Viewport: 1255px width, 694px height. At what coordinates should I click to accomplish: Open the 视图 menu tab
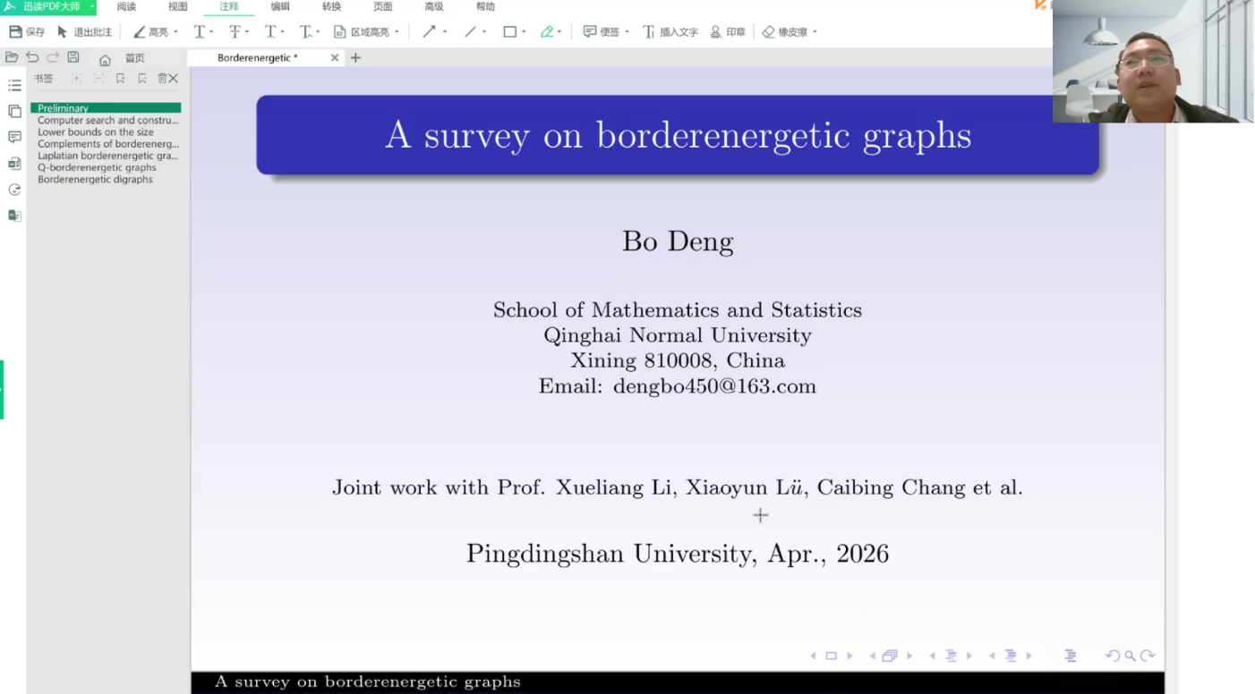178,6
